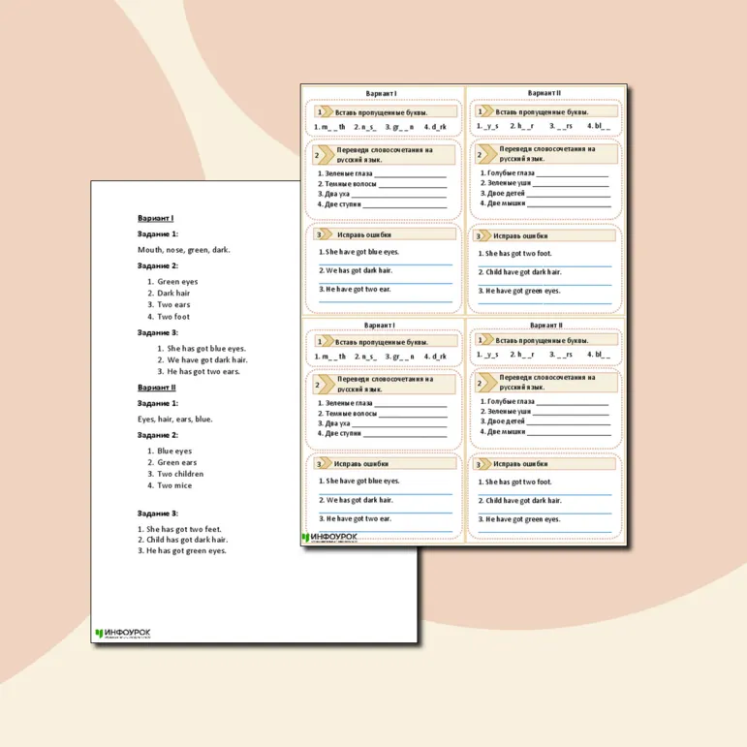The image size is (747, 747).
Task: Click the Инфоурок logo on the worksheet page
Action: pyautogui.click(x=329, y=538)
